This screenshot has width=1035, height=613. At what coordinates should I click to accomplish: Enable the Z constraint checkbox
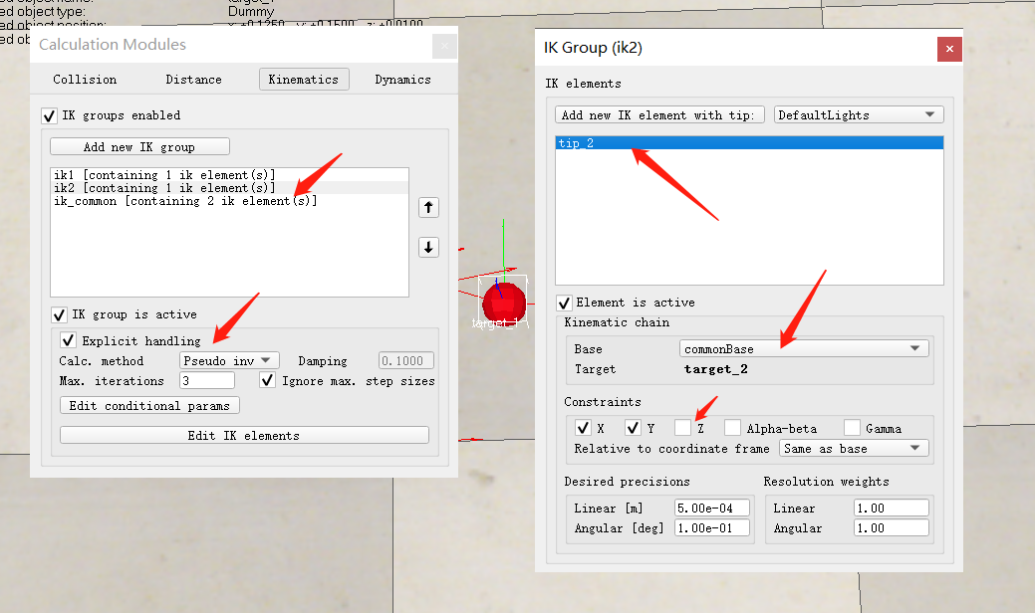click(682, 428)
